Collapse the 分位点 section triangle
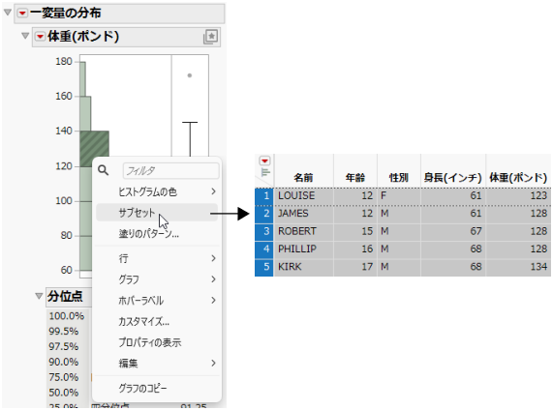553x410 pixels. coord(39,296)
